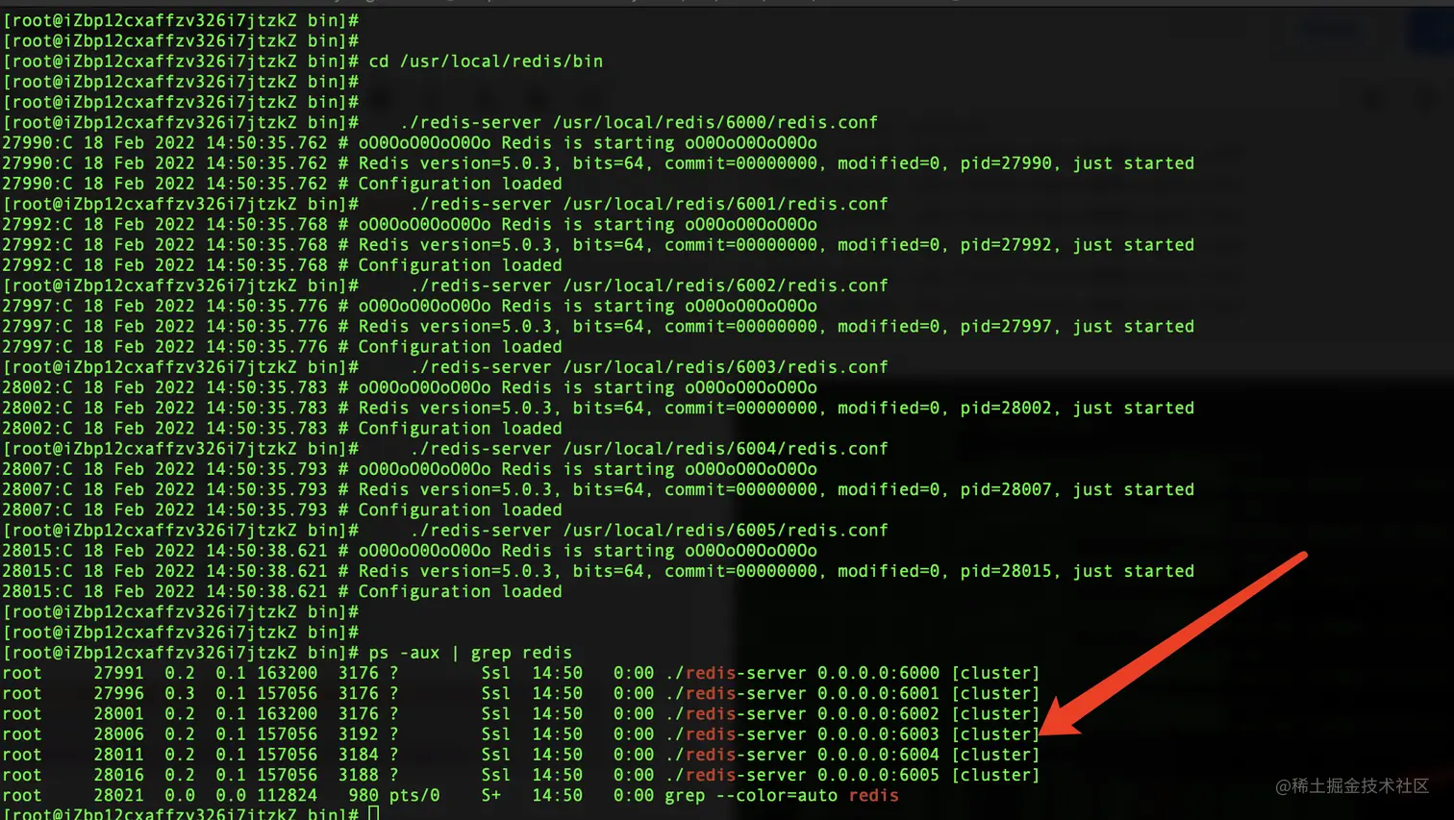The image size is (1454, 820).
Task: Click PID 28021 in the process list
Action: pos(118,796)
